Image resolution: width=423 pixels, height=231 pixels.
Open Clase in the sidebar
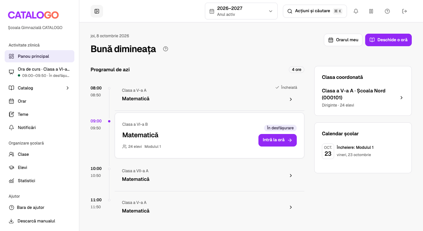click(x=39, y=154)
